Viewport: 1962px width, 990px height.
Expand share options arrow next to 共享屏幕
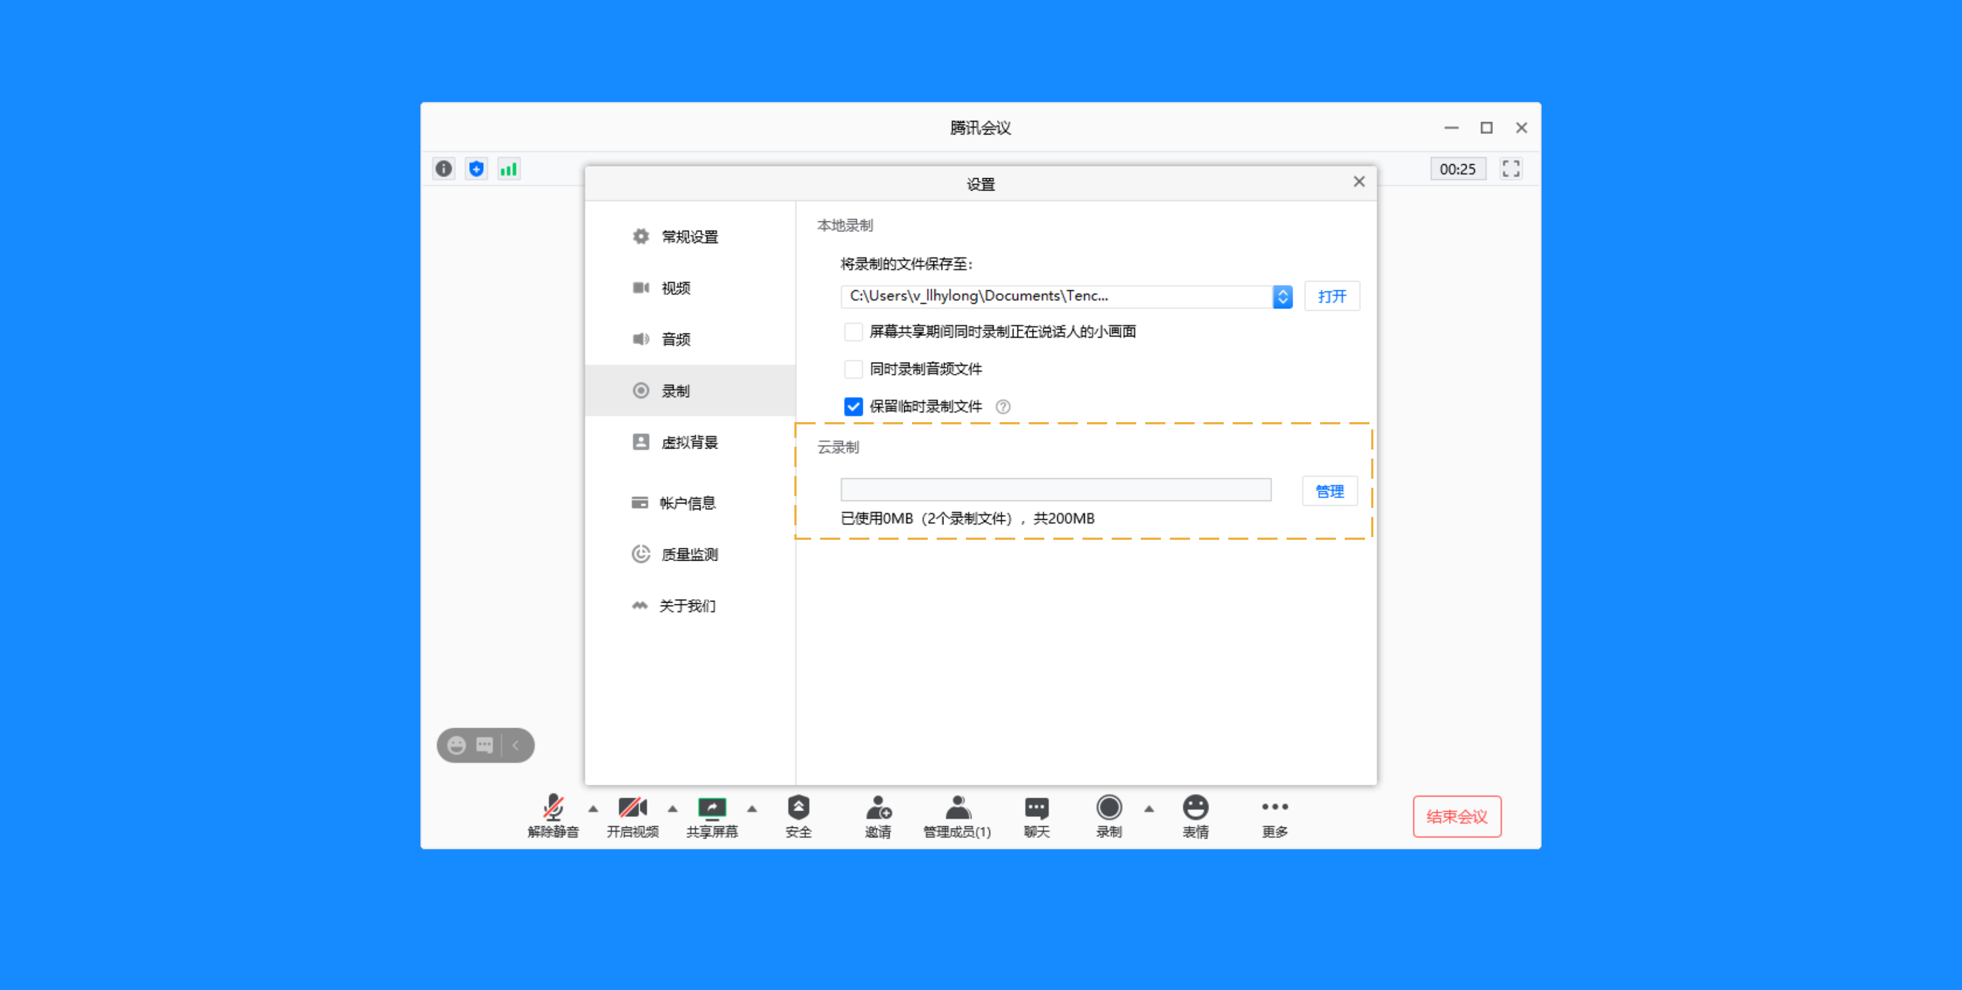point(752,809)
